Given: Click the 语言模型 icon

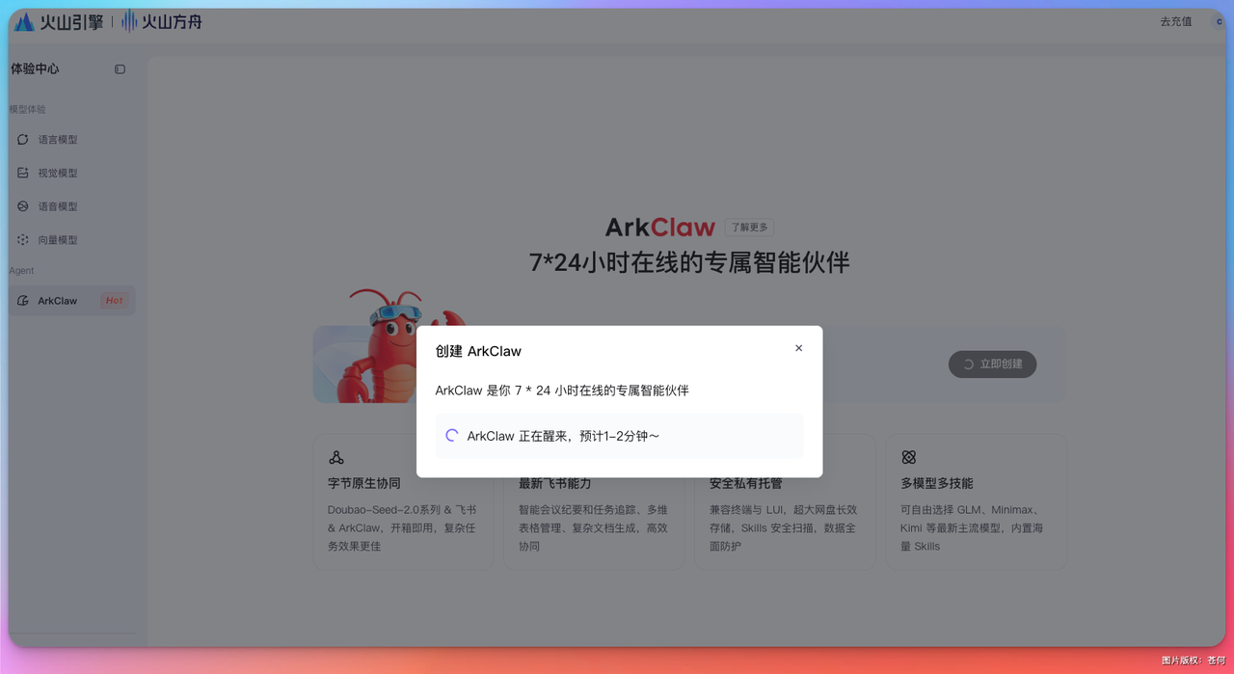Looking at the screenshot, I should [x=23, y=140].
